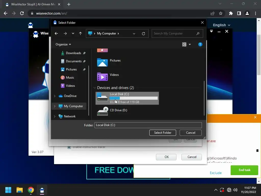The height and width of the screenshot is (196, 261).
Task: Toggle Chrome side panel icon
Action: point(239,13)
